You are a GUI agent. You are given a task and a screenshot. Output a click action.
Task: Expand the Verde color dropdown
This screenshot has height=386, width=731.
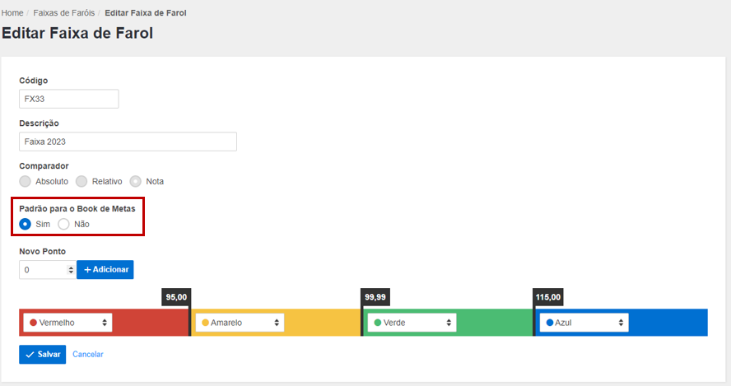[x=412, y=323]
